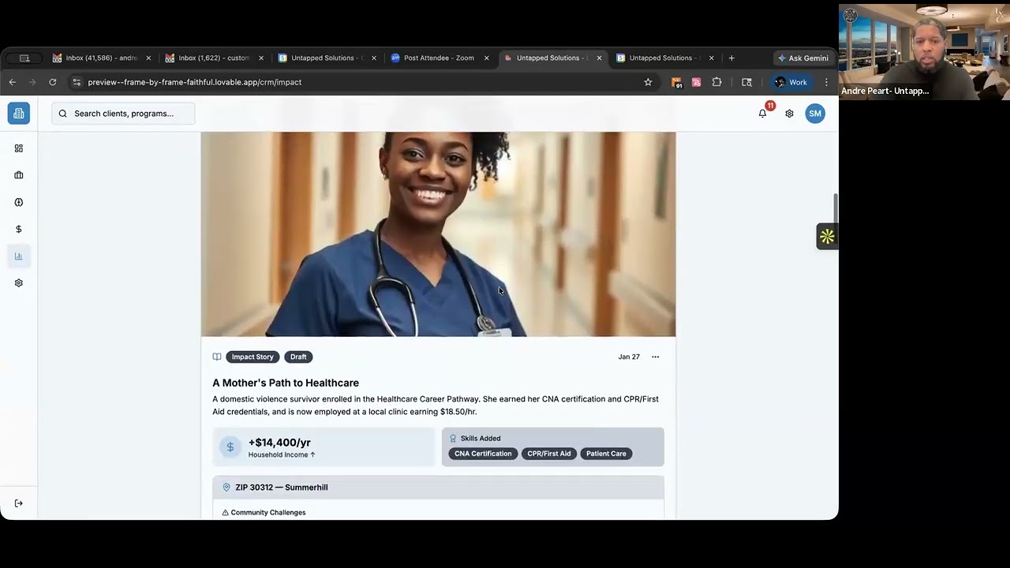
Task: Select the bar chart impact icon in sidebar
Action: click(19, 256)
